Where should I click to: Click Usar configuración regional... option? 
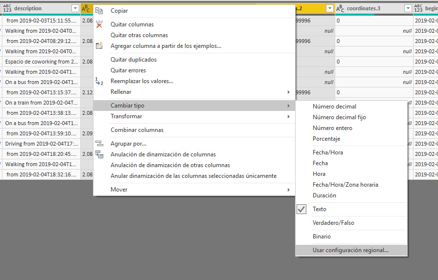click(350, 250)
